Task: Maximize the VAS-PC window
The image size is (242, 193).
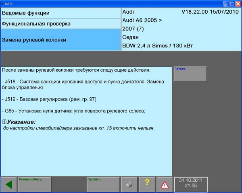Action: tap(232, 4)
